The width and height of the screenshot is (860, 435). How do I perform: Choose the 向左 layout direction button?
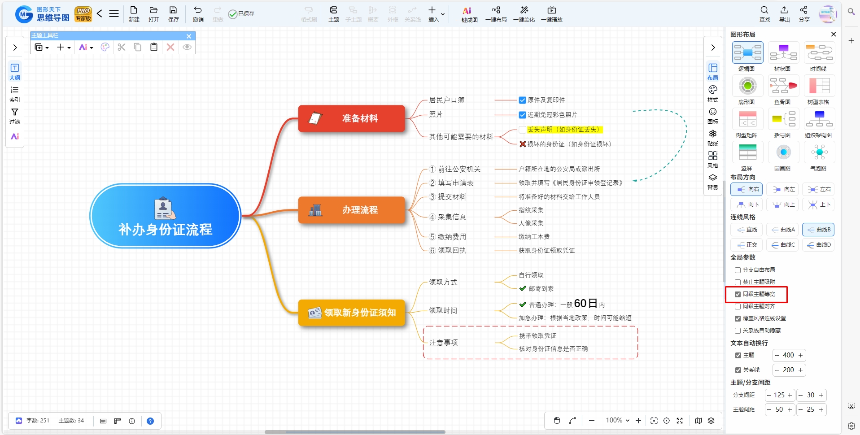(782, 189)
